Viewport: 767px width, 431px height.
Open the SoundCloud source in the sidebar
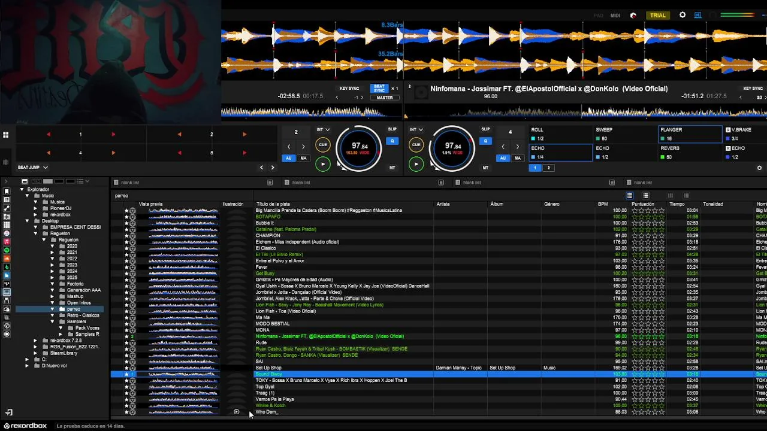7,259
